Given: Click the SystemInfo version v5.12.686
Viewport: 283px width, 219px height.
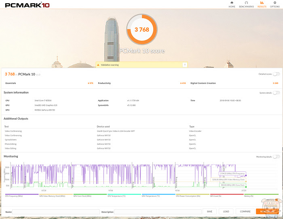Looking at the screenshot, I should (x=131, y=105).
